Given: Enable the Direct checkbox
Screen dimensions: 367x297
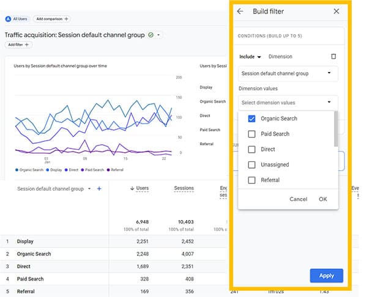Looking at the screenshot, I should [251, 149].
